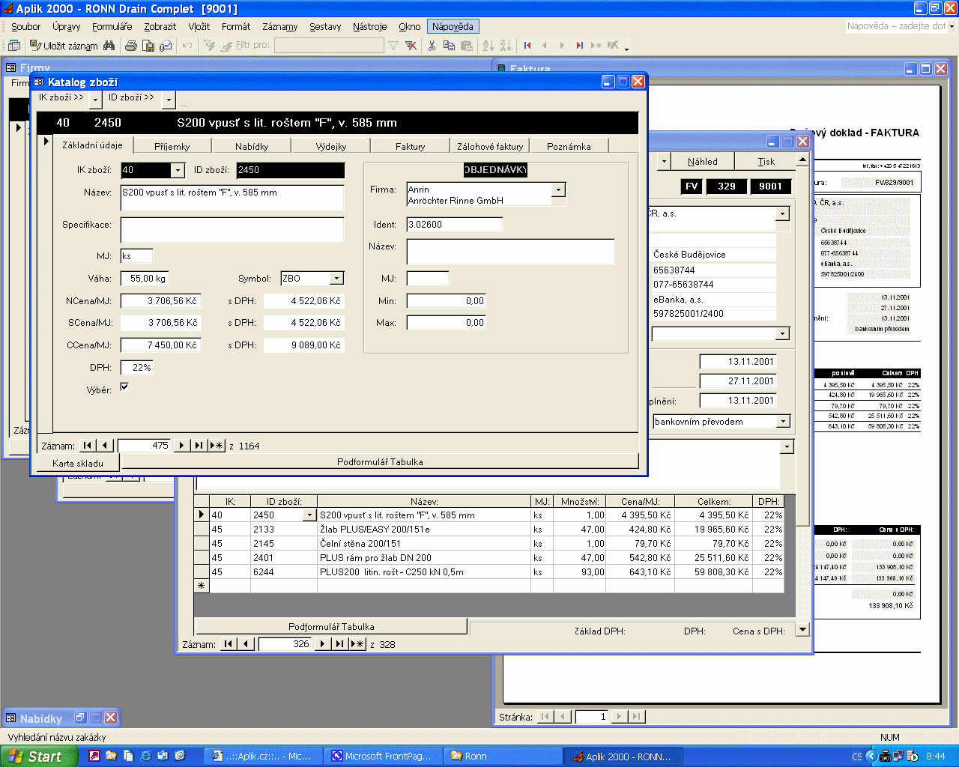Expand the bankovním převodem payment dropdown
The width and height of the screenshot is (959, 767).
point(783,422)
